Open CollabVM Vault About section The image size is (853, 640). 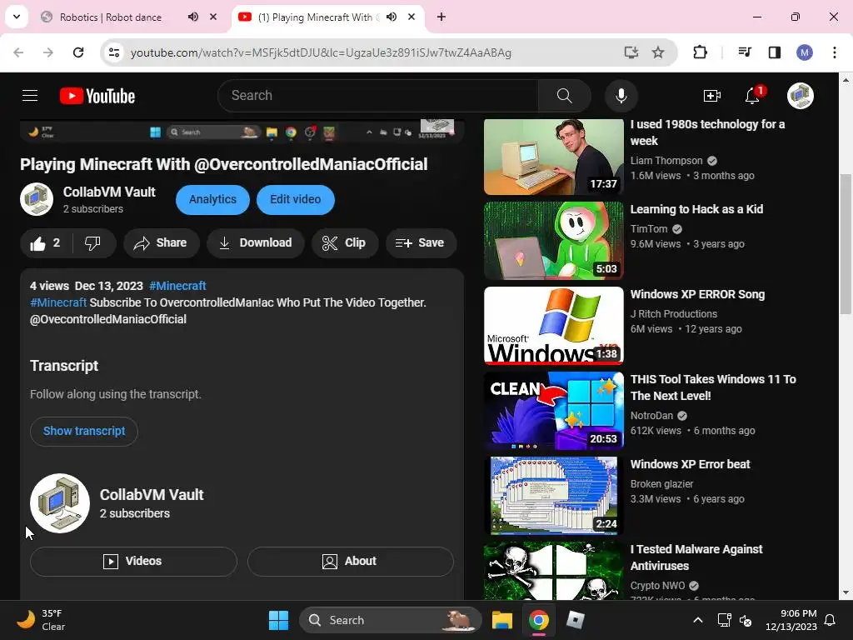(351, 561)
